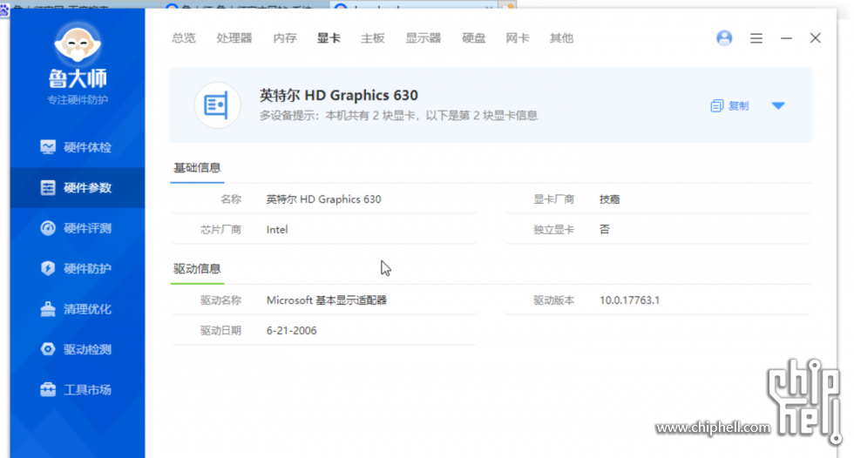Click the driver date 6-21-2006

click(291, 331)
